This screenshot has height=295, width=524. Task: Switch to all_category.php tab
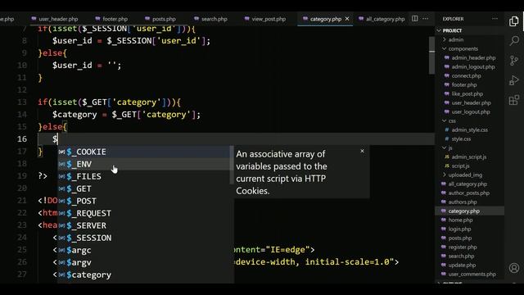(382, 19)
